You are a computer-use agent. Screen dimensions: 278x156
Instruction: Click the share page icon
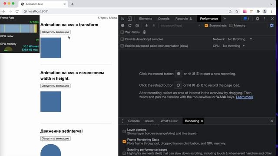pos(230,11)
